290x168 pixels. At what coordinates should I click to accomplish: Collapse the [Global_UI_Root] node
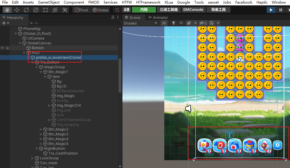(16, 34)
